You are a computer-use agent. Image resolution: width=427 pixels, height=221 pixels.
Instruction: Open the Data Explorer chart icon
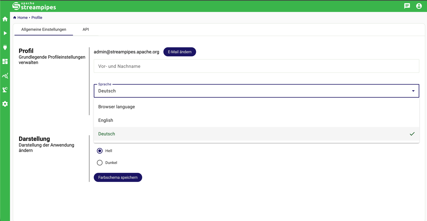[x=5, y=76]
